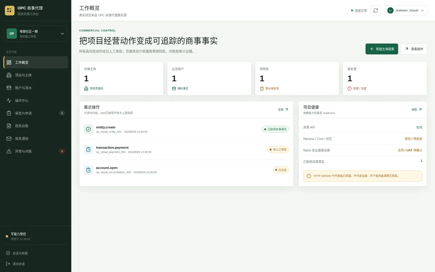The image size is (435, 272).
Task: Click the 连接正常 status indicator
Action: pyautogui.click(x=359, y=11)
